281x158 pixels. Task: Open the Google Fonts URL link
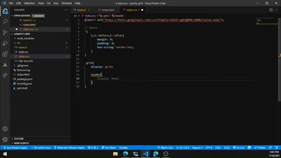[162, 20]
